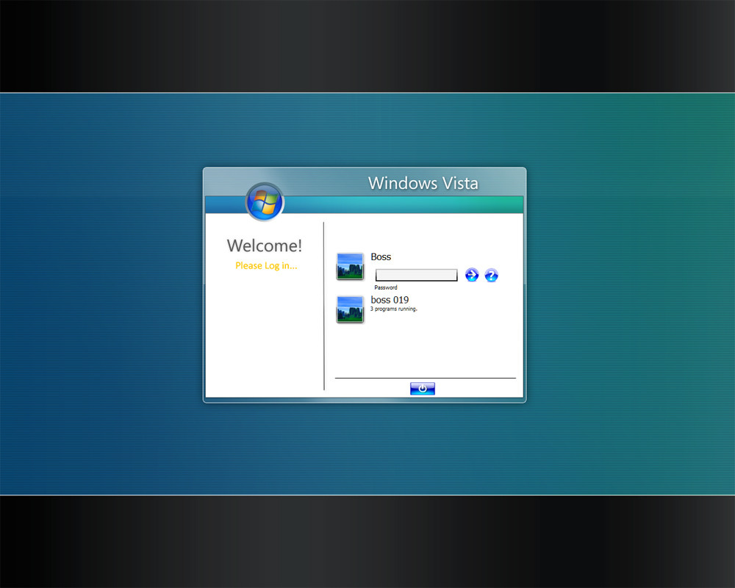The height and width of the screenshot is (588, 735).
Task: Click the small Password label below the field
Action: click(x=385, y=287)
